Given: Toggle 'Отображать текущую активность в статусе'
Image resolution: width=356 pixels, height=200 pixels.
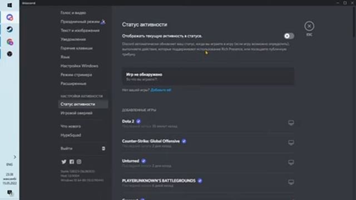Looking at the screenshot, I should tap(289, 36).
